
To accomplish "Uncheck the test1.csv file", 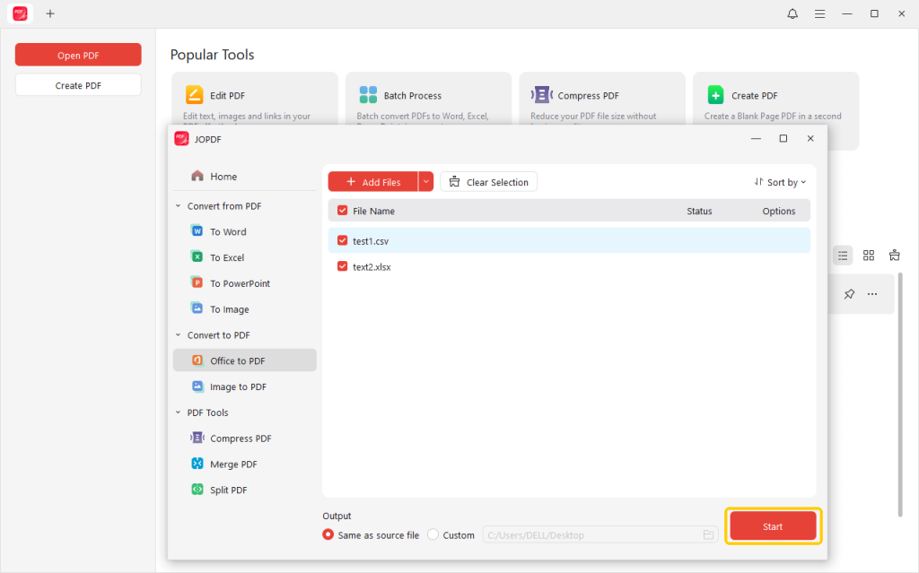I will click(x=342, y=240).
